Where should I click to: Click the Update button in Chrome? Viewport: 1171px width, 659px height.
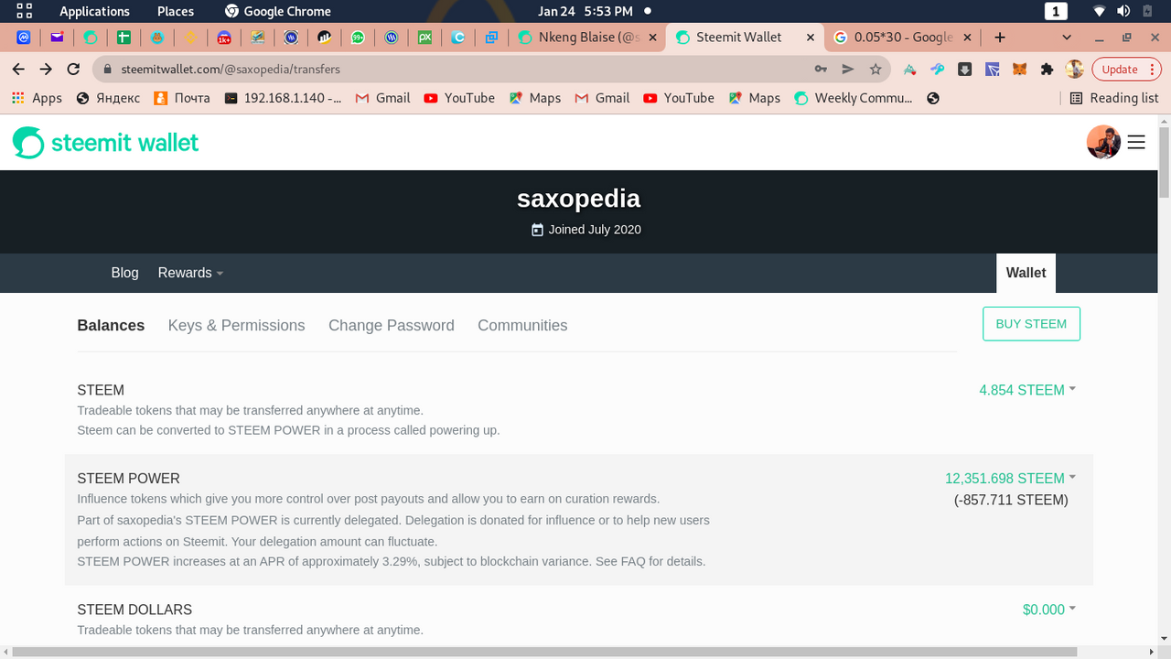tap(1126, 69)
